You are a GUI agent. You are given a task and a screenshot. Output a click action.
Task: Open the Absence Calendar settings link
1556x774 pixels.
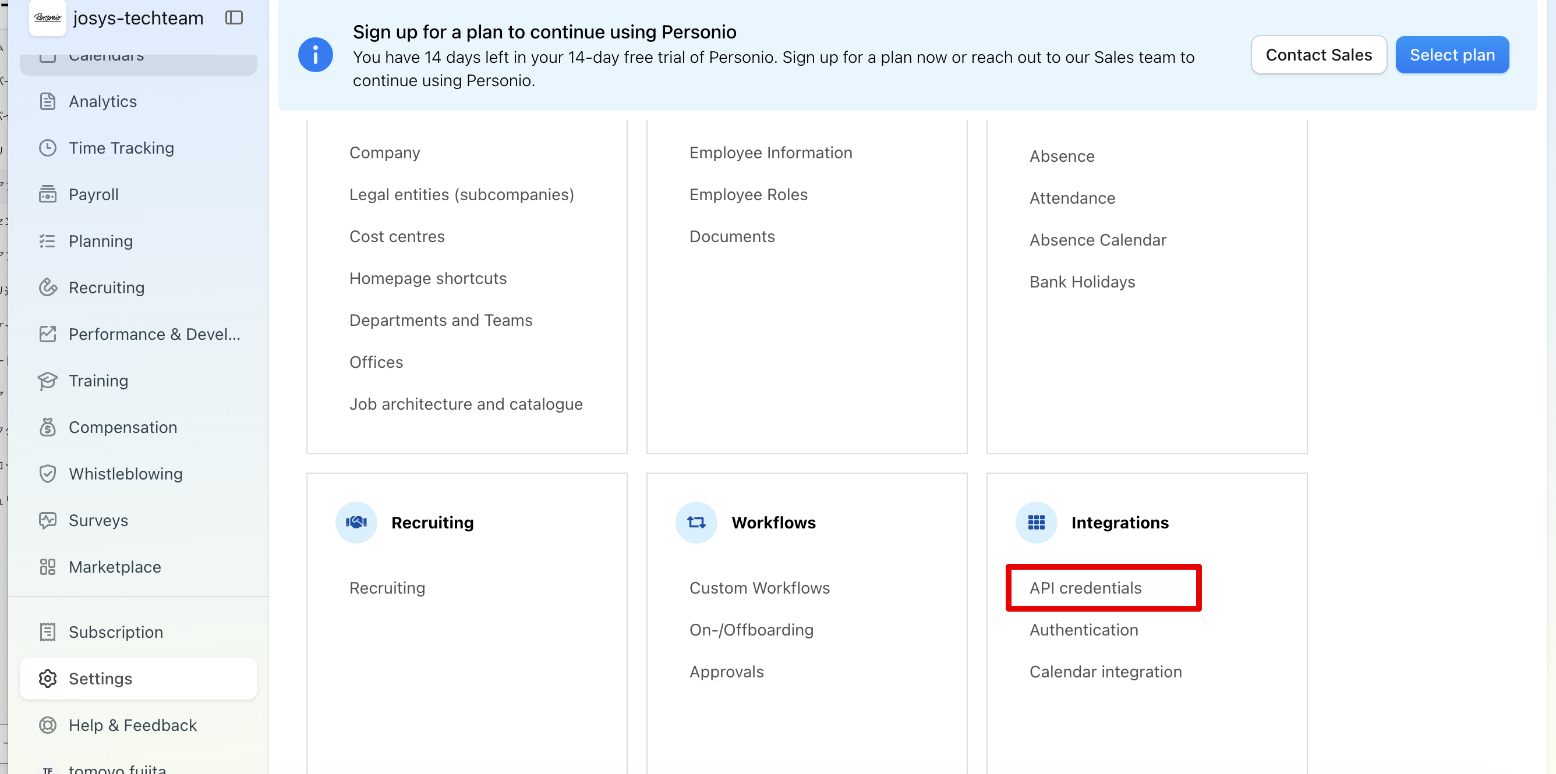(1098, 240)
